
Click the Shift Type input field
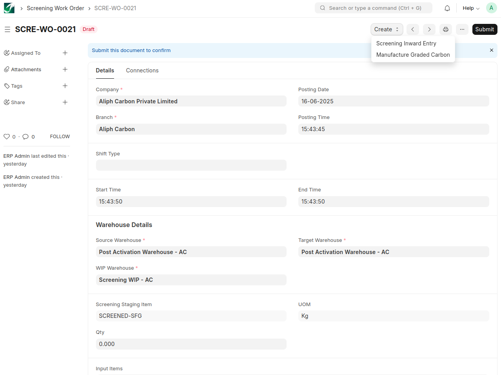(x=191, y=165)
